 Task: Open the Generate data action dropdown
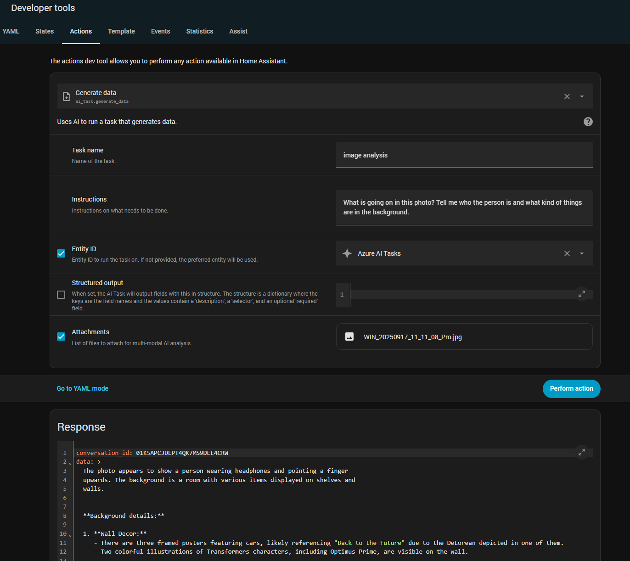pyautogui.click(x=582, y=96)
